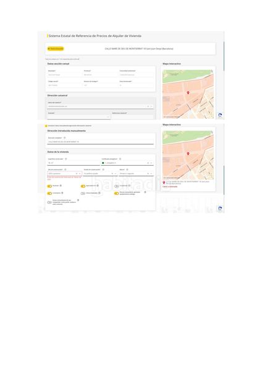Click the red pin icon beside the address under the lower map
Image resolution: width=262 pixels, height=371 pixels.
coord(164,182)
